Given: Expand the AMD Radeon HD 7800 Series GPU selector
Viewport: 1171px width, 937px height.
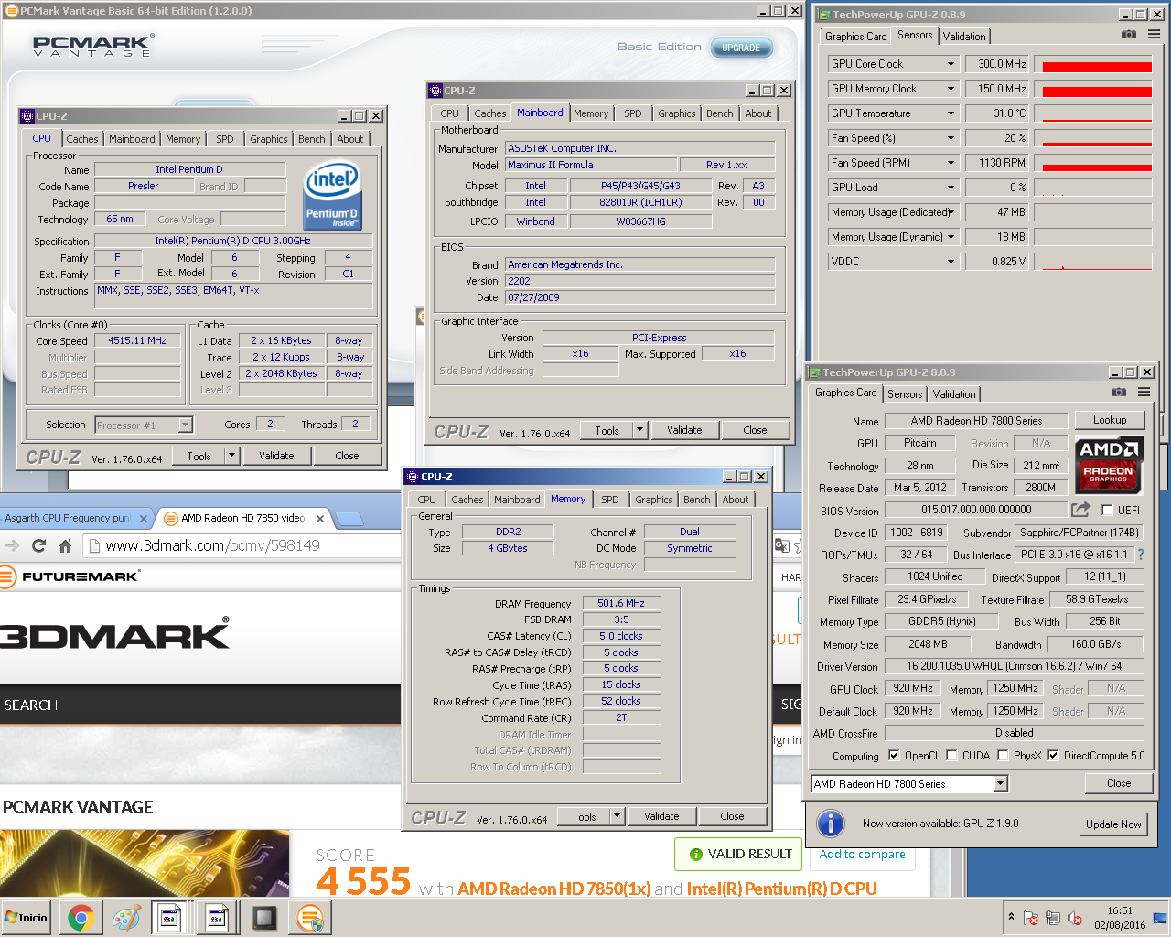Looking at the screenshot, I should [1000, 783].
